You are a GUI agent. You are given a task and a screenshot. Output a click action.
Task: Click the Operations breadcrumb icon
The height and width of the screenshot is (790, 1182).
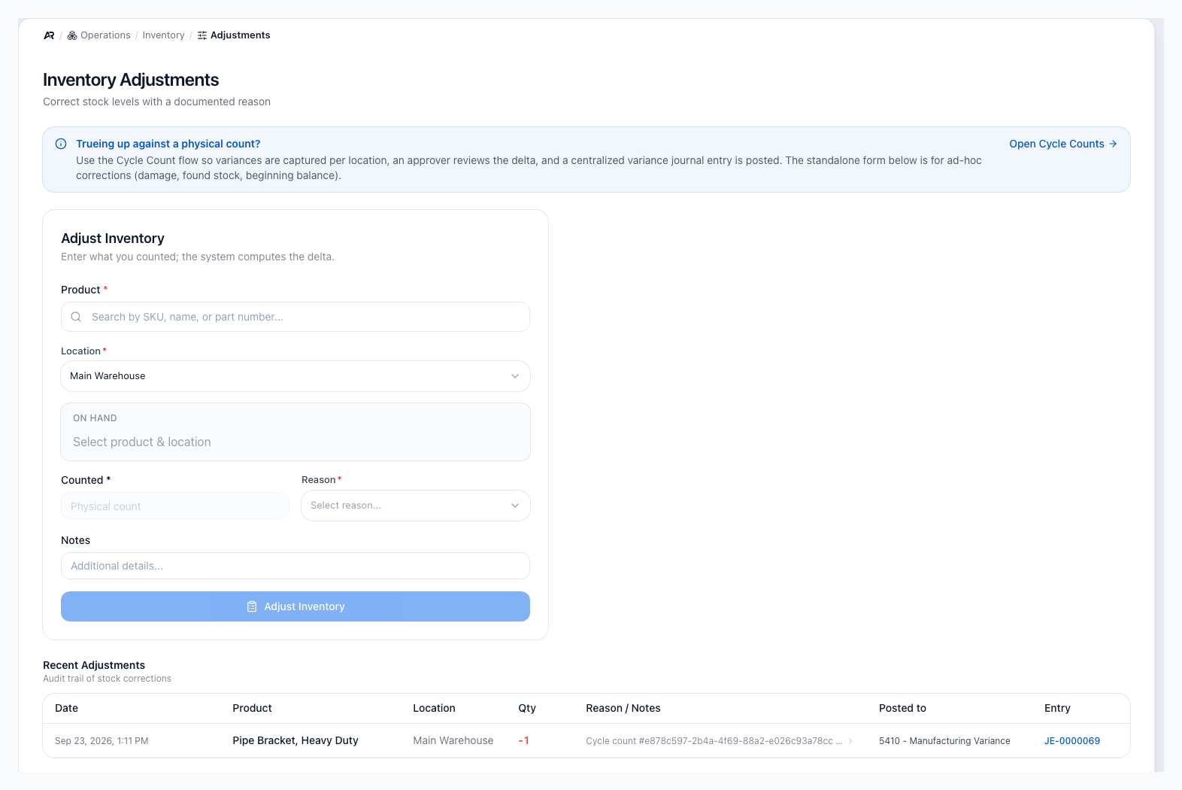point(72,35)
